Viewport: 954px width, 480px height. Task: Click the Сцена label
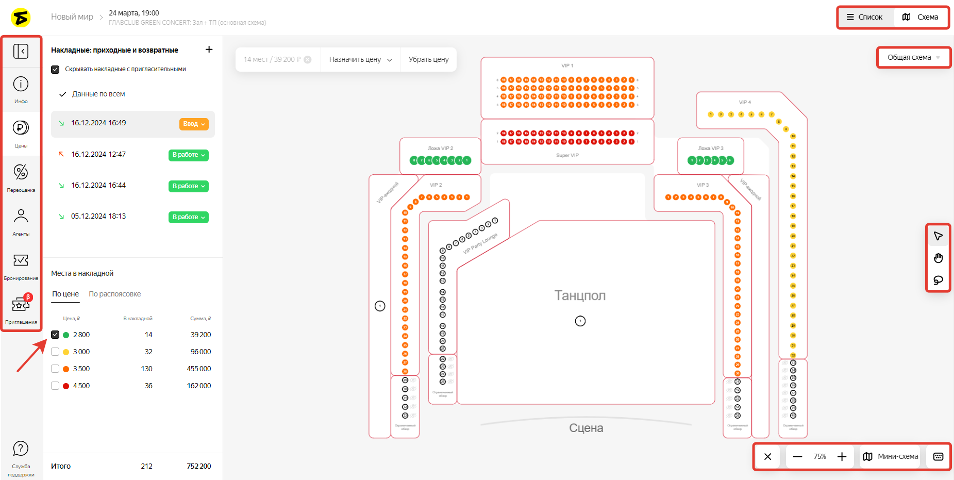[x=586, y=428]
